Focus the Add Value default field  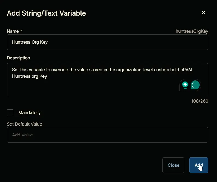pyautogui.click(x=107, y=135)
